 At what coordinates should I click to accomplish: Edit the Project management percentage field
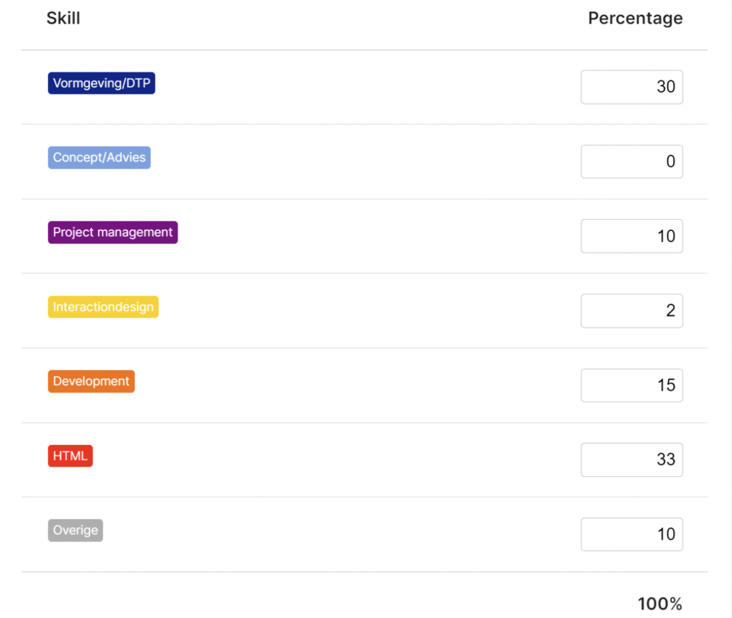coord(632,236)
